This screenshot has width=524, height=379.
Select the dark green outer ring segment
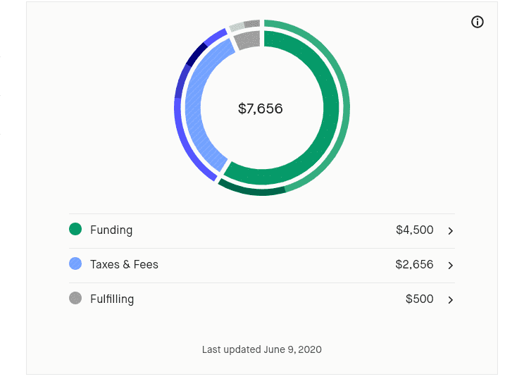pyautogui.click(x=251, y=189)
